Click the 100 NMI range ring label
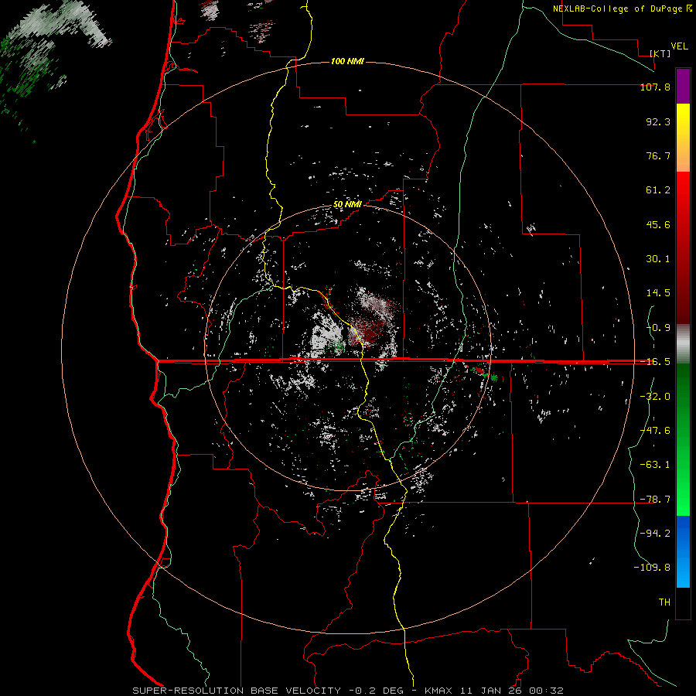696x696 pixels. point(347,61)
